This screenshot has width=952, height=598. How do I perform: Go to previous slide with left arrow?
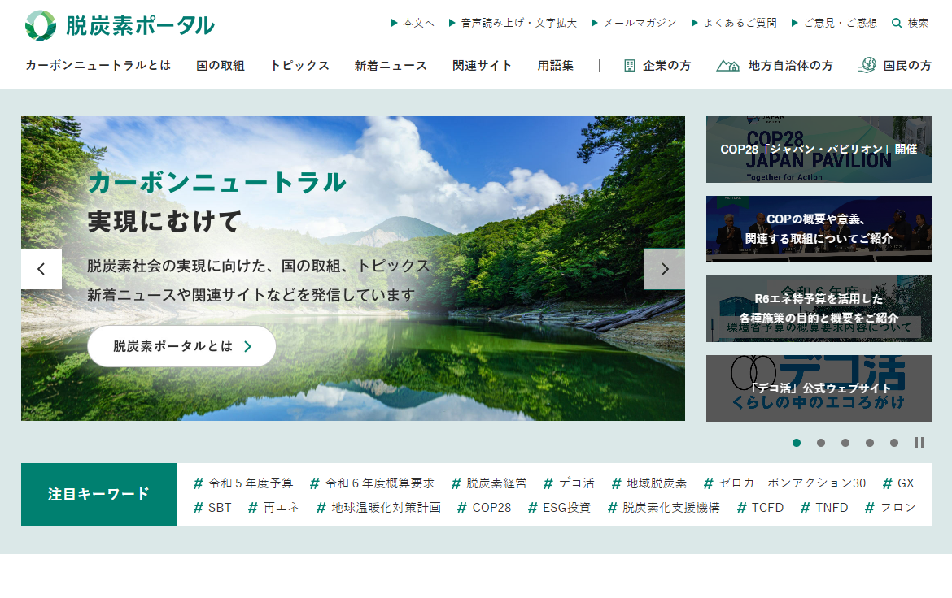point(41,269)
